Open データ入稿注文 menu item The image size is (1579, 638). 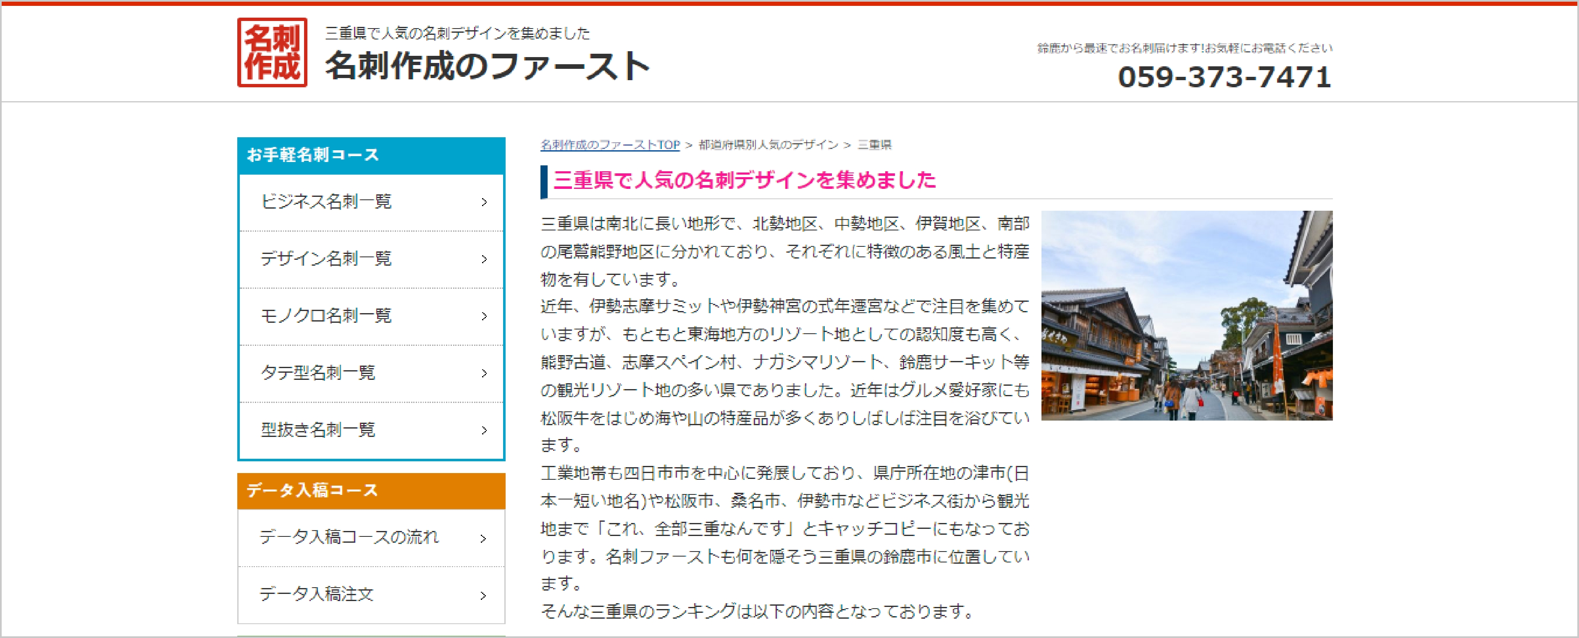372,594
